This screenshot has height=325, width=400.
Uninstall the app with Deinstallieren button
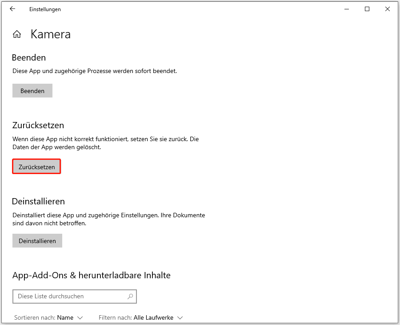[37, 241]
